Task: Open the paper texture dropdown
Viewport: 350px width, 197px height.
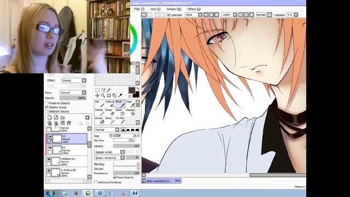Action: pos(109,158)
